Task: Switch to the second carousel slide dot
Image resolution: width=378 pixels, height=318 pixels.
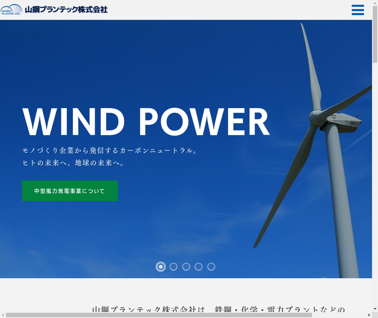Action: coord(173,267)
